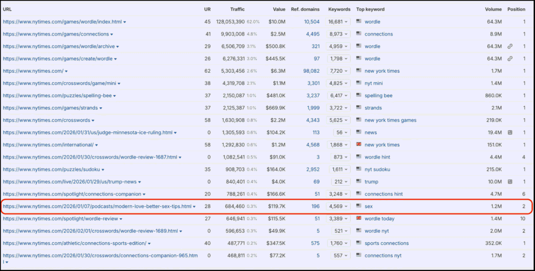Click the link icon in create/wordle row
Screen dimensions: 535x271
click(x=510, y=59)
